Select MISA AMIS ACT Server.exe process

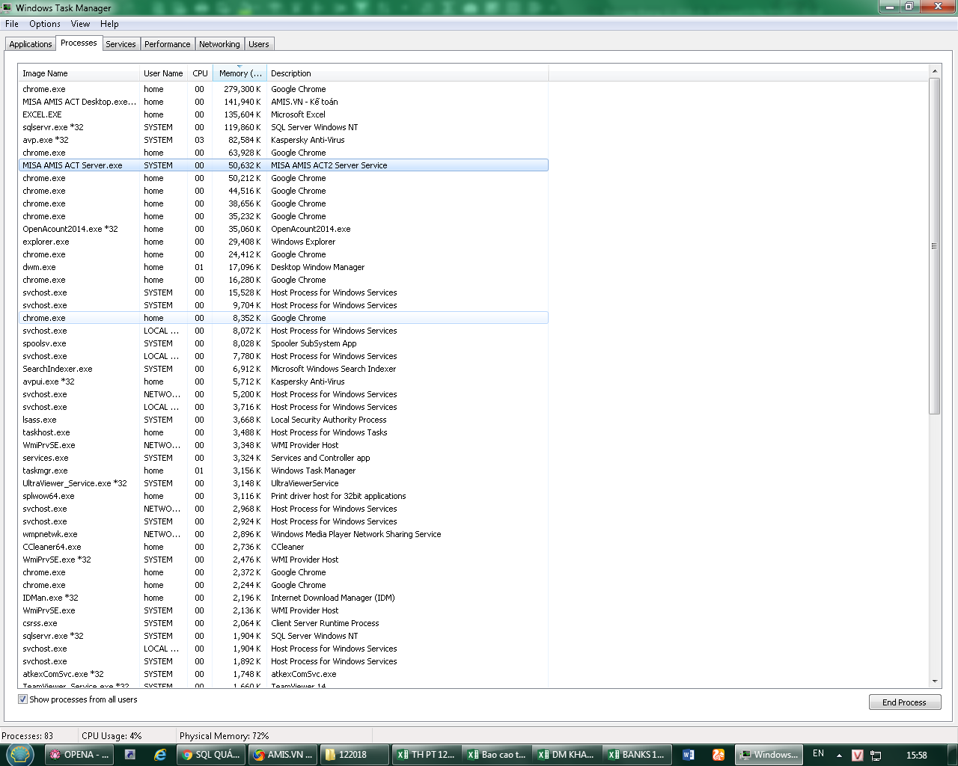tap(284, 165)
